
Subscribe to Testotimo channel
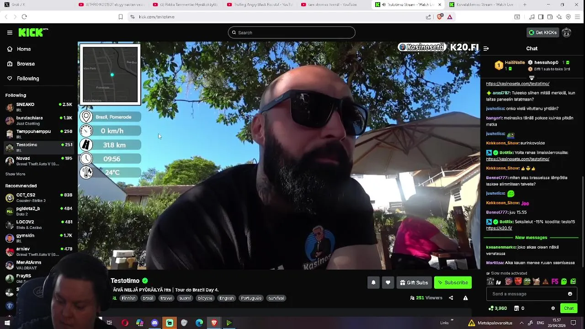[452, 282]
